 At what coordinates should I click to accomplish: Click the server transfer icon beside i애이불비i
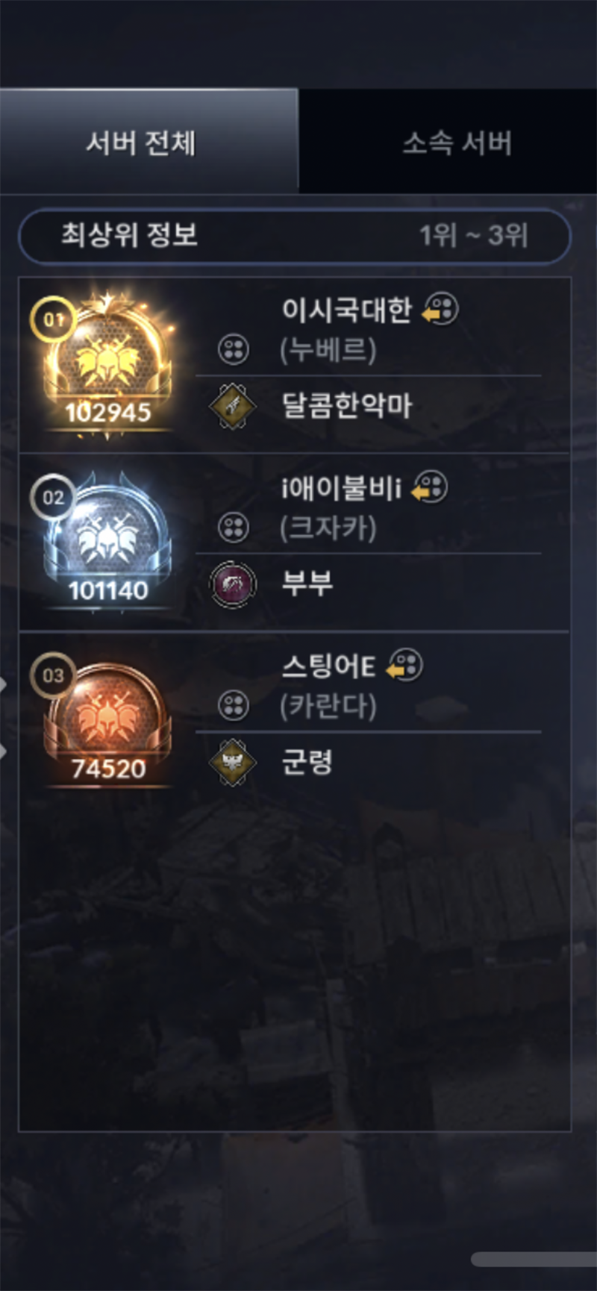click(x=430, y=487)
